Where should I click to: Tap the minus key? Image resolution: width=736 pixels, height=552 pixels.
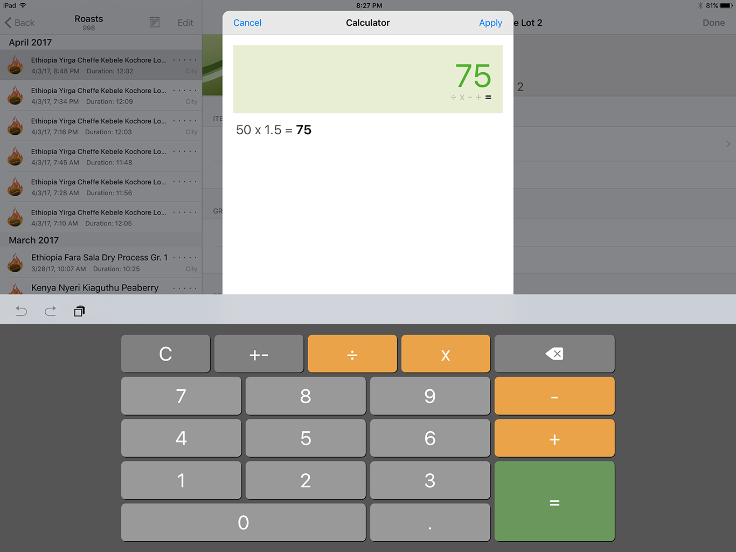click(x=554, y=396)
